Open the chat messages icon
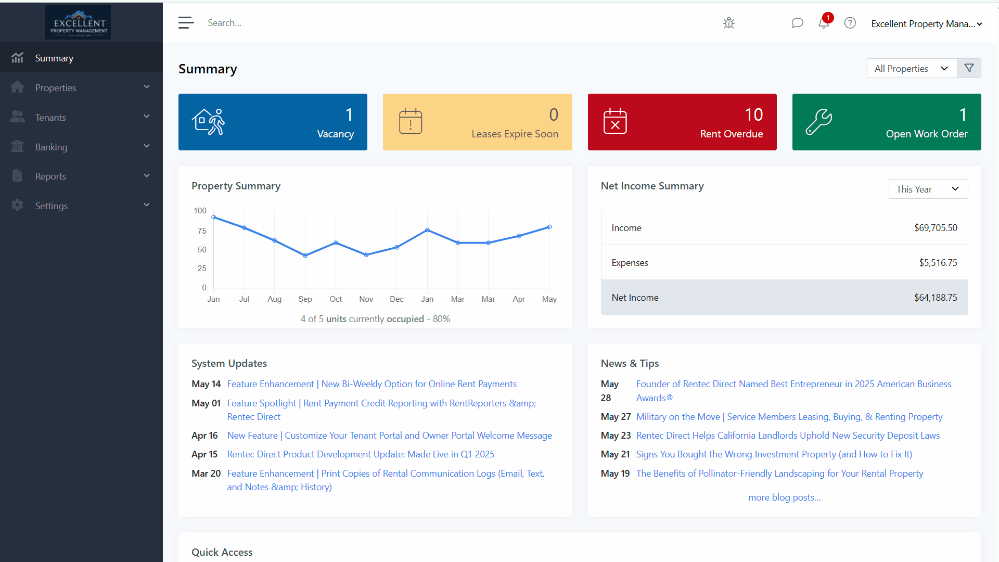The width and height of the screenshot is (999, 562). pos(797,23)
